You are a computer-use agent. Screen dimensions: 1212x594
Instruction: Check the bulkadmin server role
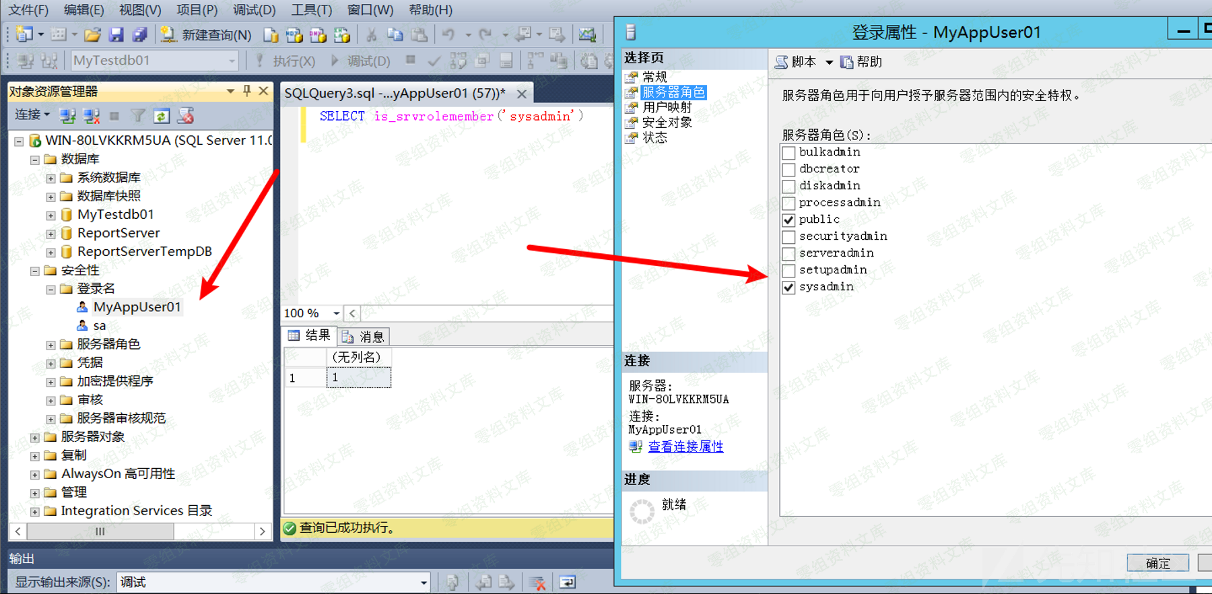click(x=788, y=153)
